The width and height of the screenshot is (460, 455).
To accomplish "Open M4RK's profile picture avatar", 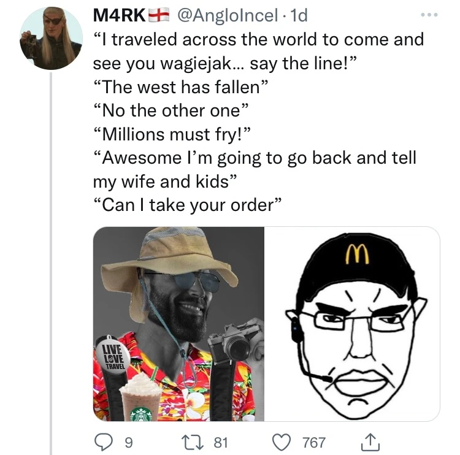I will [x=52, y=38].
